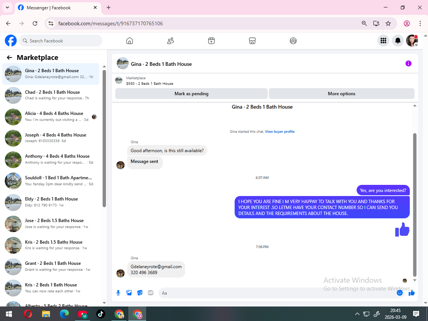
Task: Open Chad 2 Beds 1 Bath House chat
Action: 51,95
